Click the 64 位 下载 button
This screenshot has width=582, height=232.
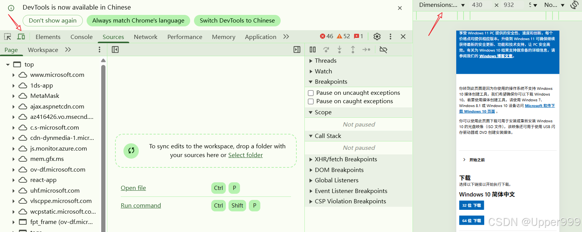click(472, 221)
